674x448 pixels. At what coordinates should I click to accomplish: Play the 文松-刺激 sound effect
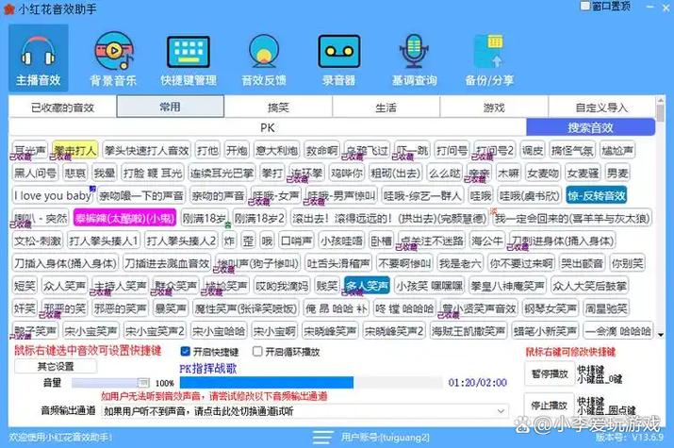coord(38,241)
